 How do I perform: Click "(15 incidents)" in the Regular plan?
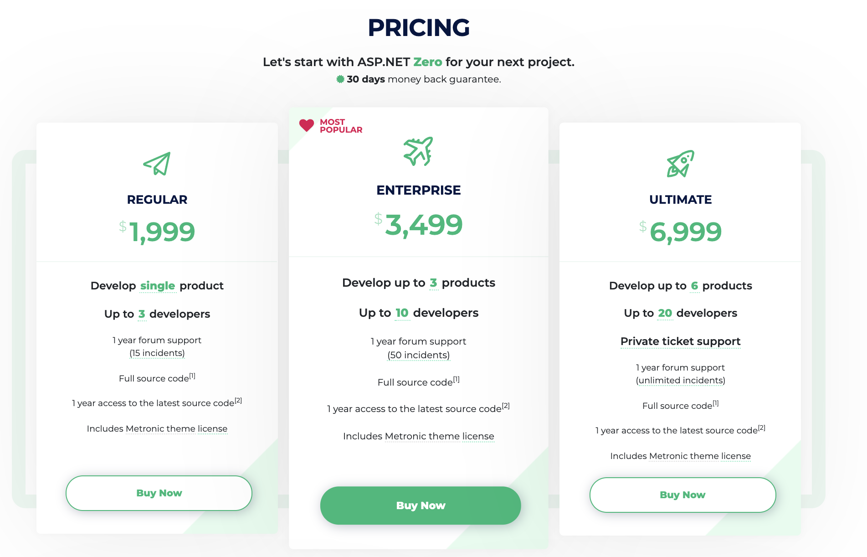[157, 353]
